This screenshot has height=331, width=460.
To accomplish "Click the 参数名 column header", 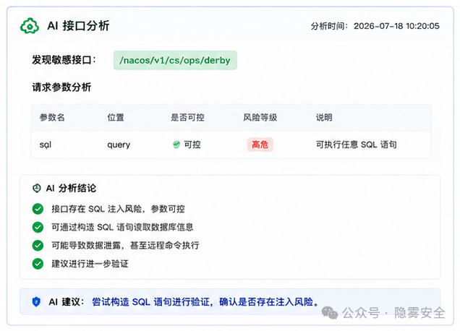I will pos(52,117).
